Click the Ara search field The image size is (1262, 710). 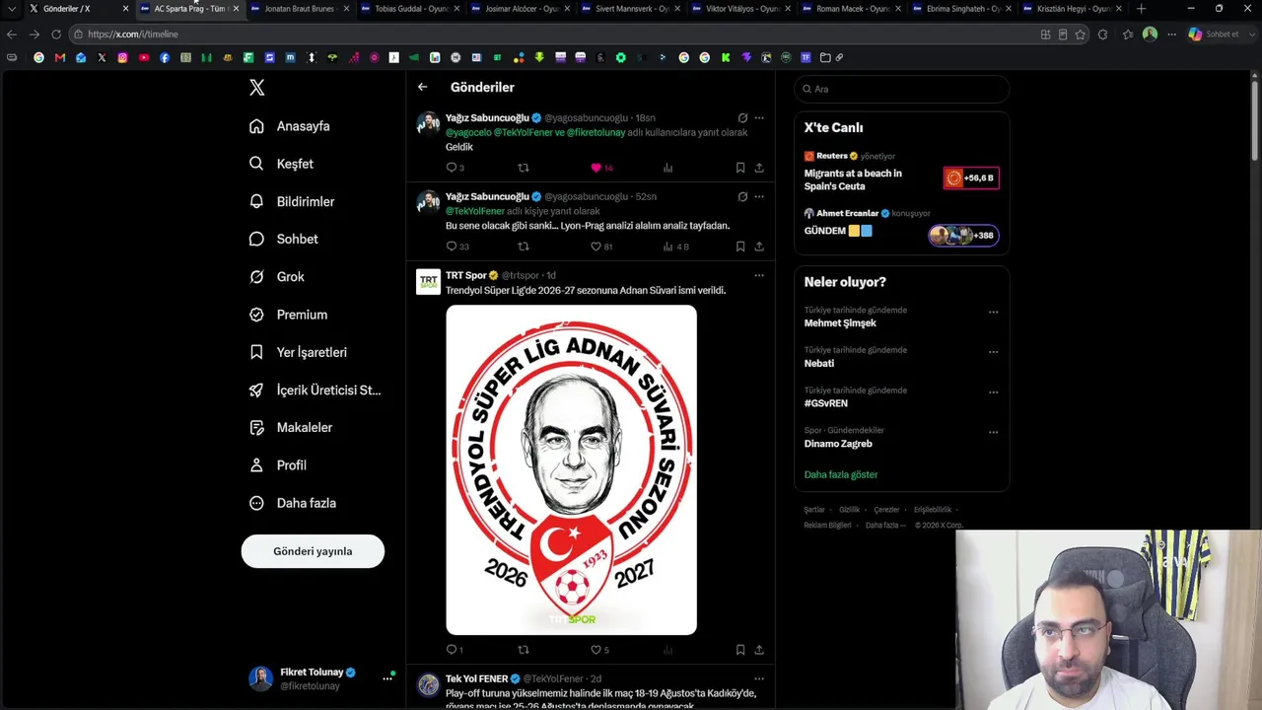tap(901, 89)
